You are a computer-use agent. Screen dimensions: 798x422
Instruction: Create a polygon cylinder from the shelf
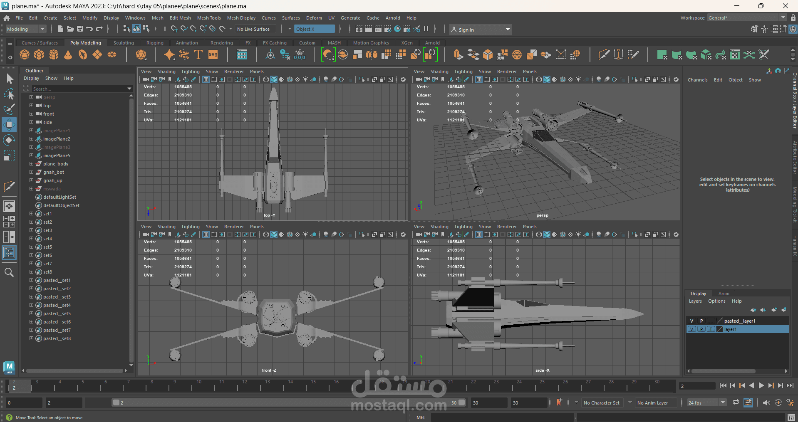[54, 54]
